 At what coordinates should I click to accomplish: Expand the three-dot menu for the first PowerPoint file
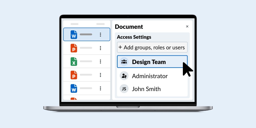[x=100, y=48]
